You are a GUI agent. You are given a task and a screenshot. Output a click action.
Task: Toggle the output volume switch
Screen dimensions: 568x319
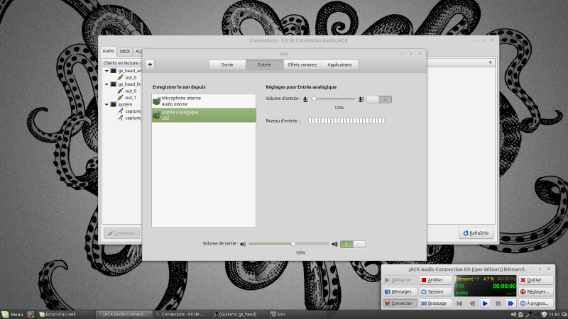click(352, 245)
